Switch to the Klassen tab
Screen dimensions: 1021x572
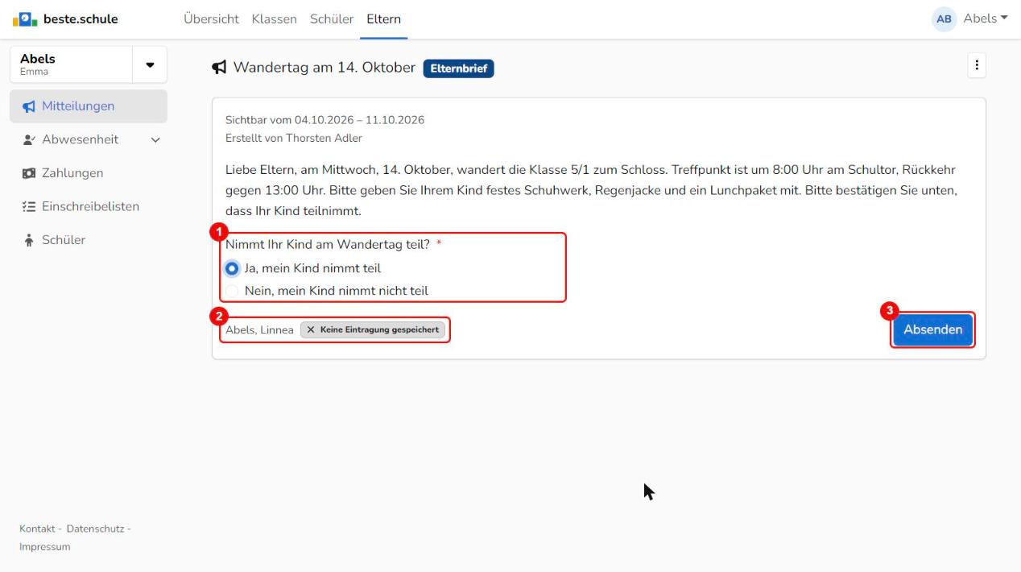click(x=274, y=19)
